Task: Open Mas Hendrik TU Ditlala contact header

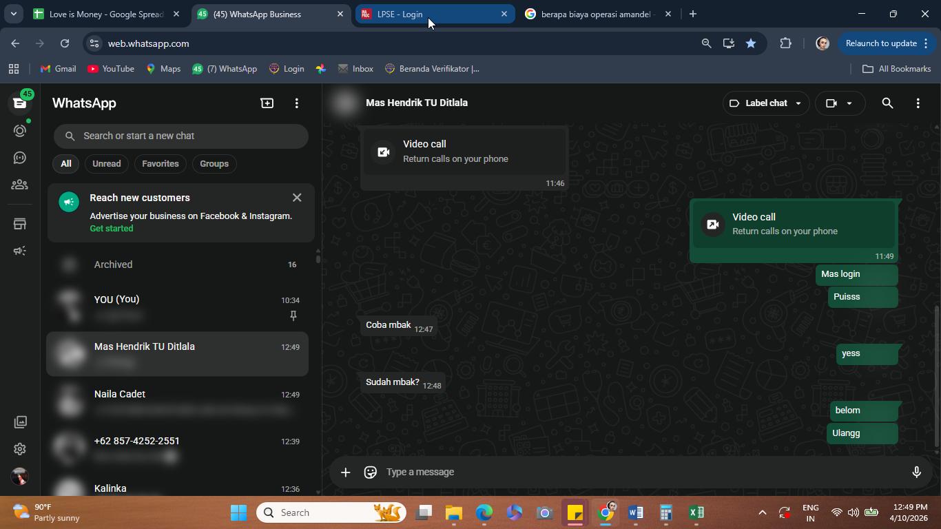Action: (417, 103)
